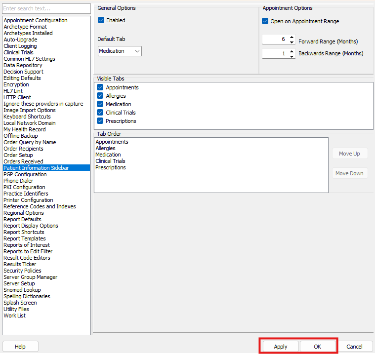This screenshot has width=375, height=354.
Task: Select Medication in the Tab Order list
Action: 108,155
